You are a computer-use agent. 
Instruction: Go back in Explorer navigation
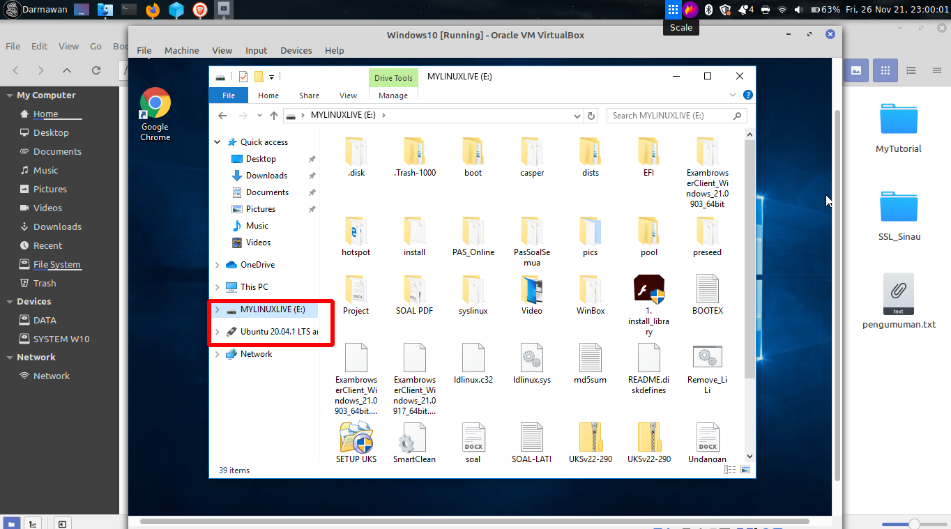pyautogui.click(x=222, y=116)
